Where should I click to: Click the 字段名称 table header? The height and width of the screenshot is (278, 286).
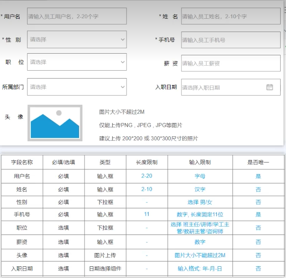22,162
